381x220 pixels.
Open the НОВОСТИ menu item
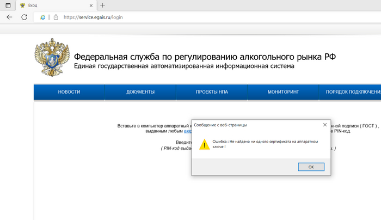[69, 92]
